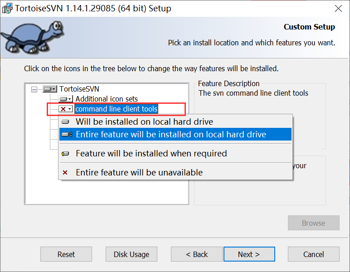Click the Back button
This screenshot has width=350, height=272.
pos(197,254)
